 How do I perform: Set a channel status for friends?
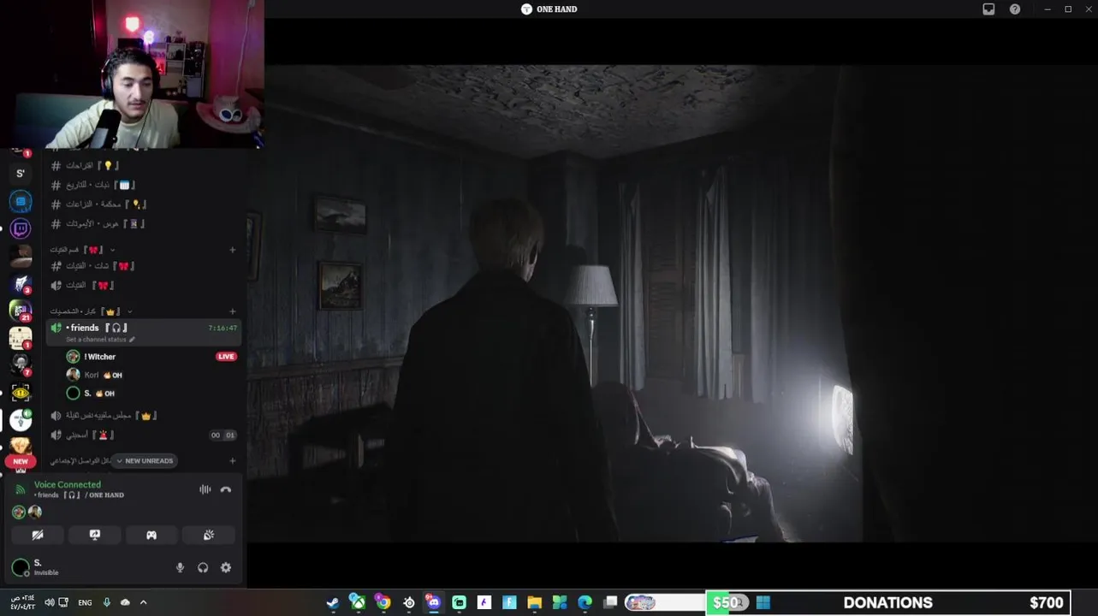point(100,340)
